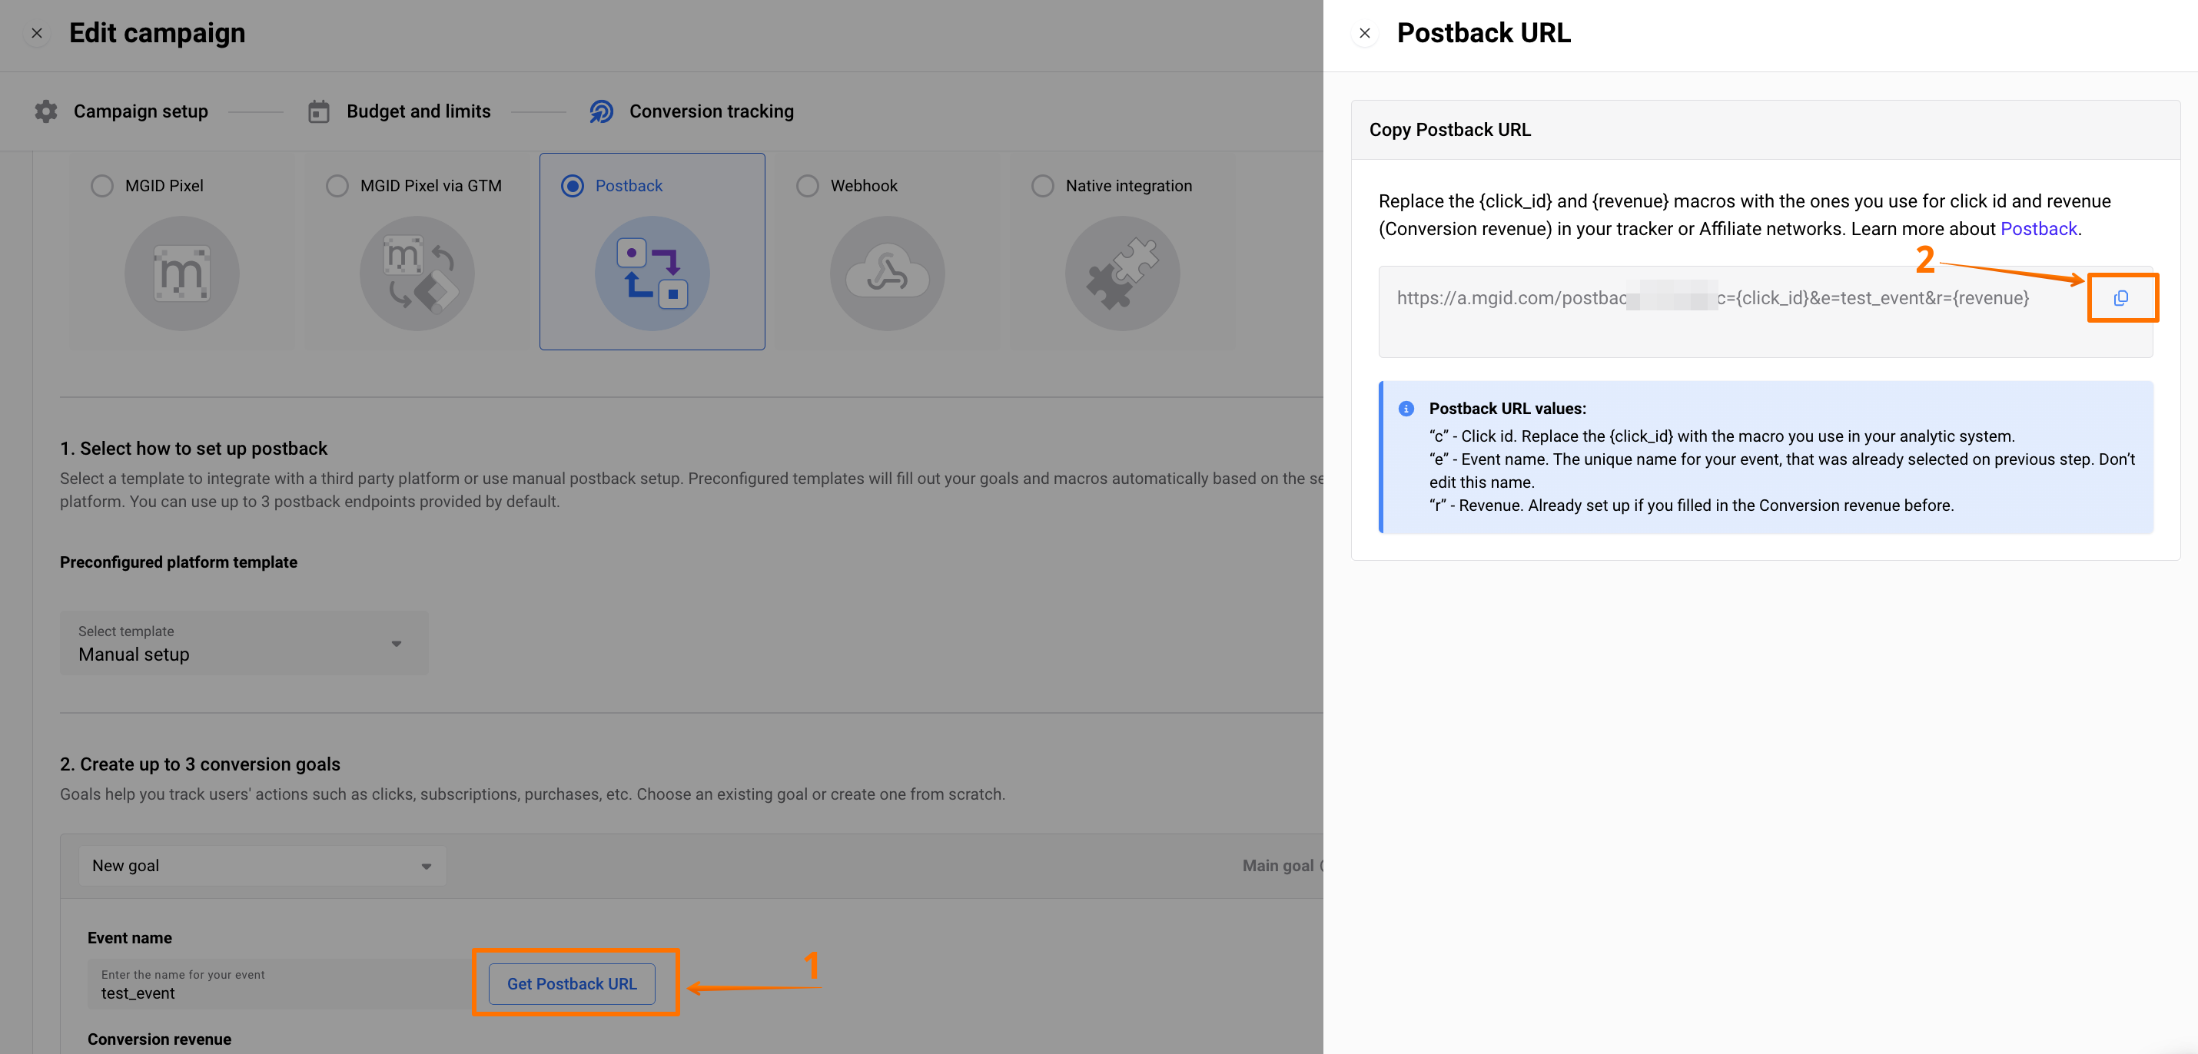
Task: Click the info icon beside Postback URL values
Action: click(x=1406, y=409)
